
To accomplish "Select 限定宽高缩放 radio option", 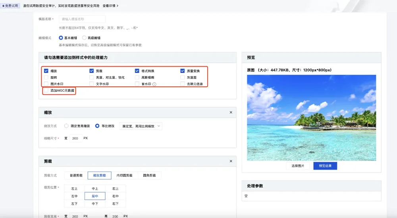I will click(66, 126).
